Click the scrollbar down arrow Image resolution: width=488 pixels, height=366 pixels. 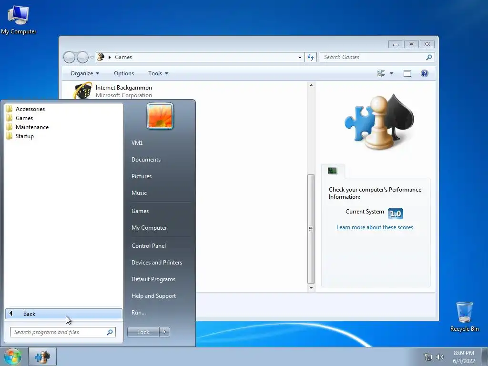(x=311, y=288)
